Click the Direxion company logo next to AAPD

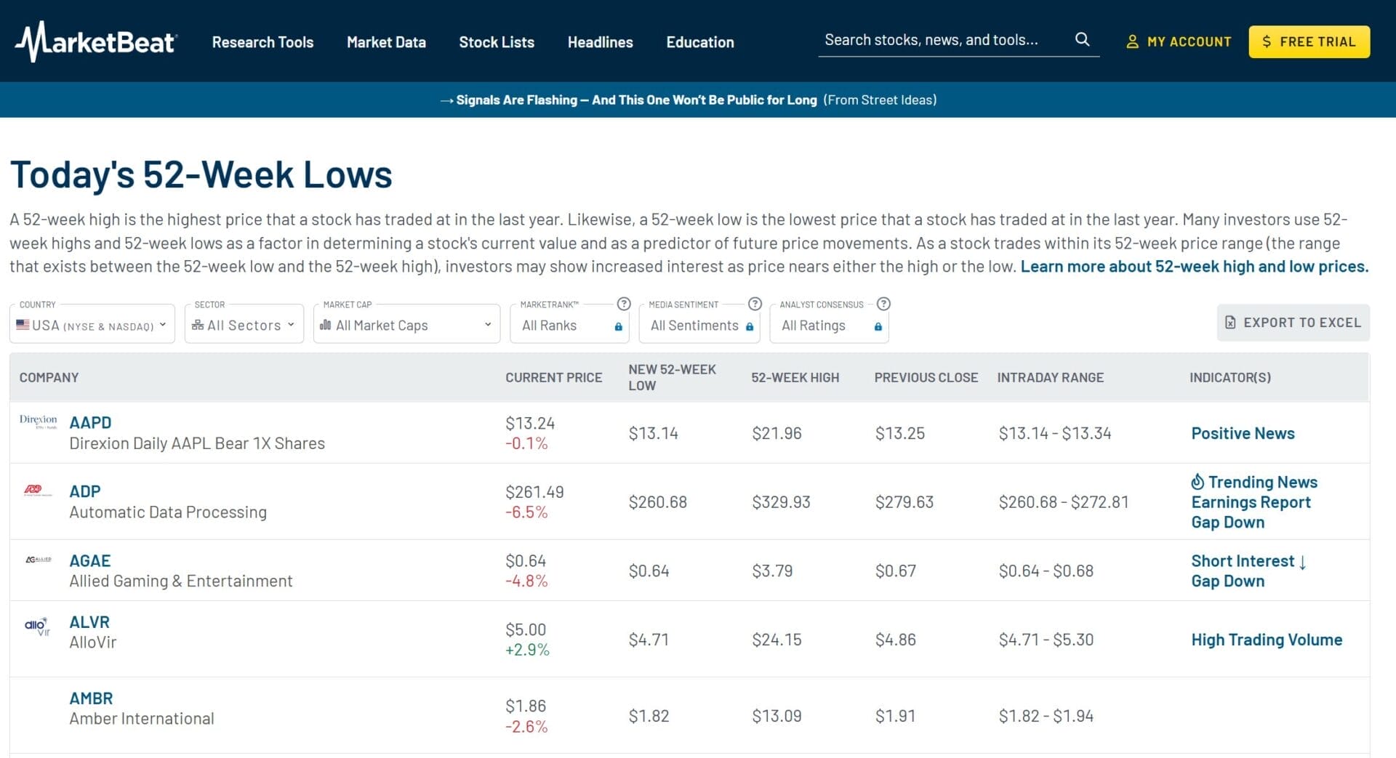[x=38, y=422]
